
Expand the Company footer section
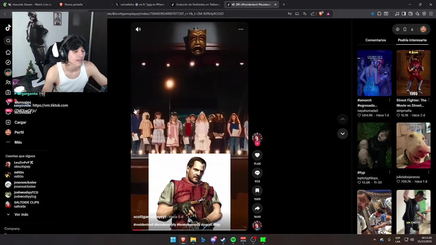[x=12, y=229]
